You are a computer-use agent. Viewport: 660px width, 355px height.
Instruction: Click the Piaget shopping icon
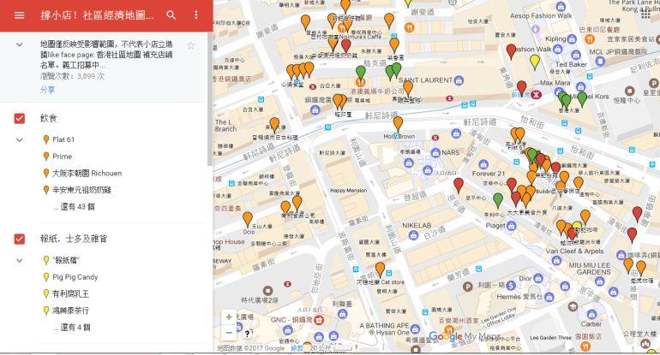point(511,226)
